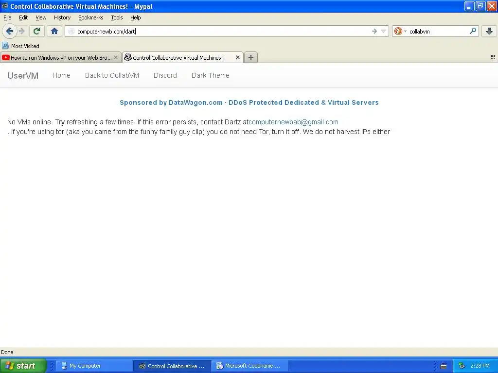Switch to Microsoft Codename taskbar window
The width and height of the screenshot is (498, 373).
249,366
